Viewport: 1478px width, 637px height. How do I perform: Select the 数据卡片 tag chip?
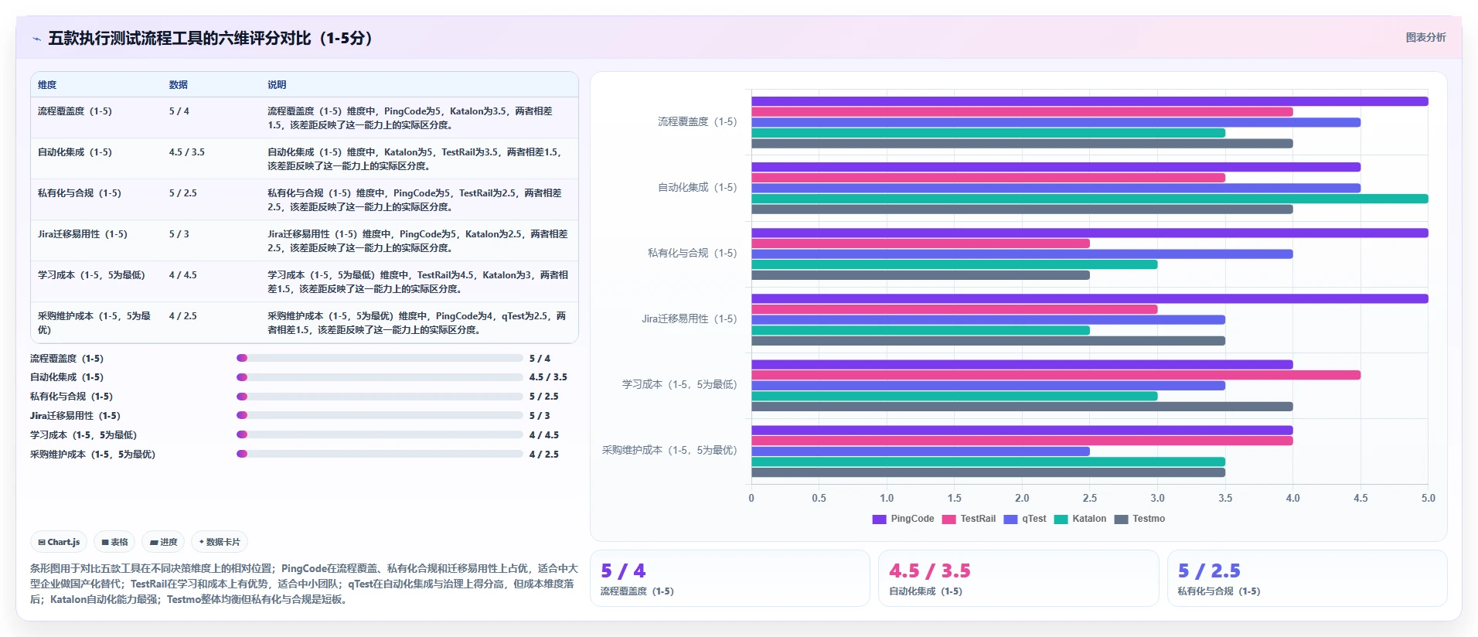coord(220,542)
